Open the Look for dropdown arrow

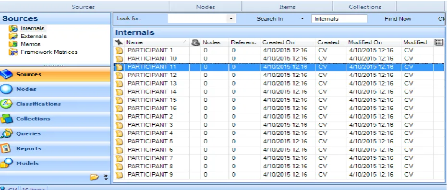pos(231,19)
